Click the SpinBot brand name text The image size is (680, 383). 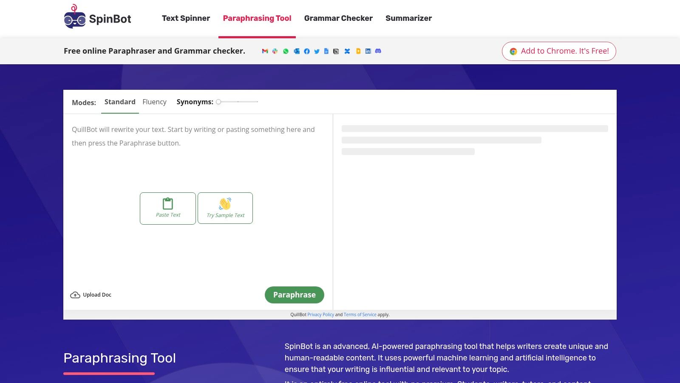point(110,19)
